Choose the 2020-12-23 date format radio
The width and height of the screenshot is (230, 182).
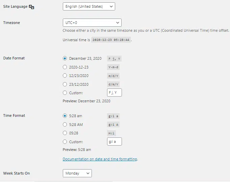click(65, 67)
